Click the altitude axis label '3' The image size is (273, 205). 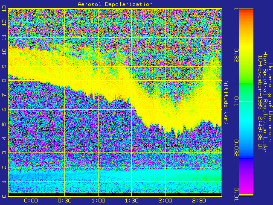(4, 153)
